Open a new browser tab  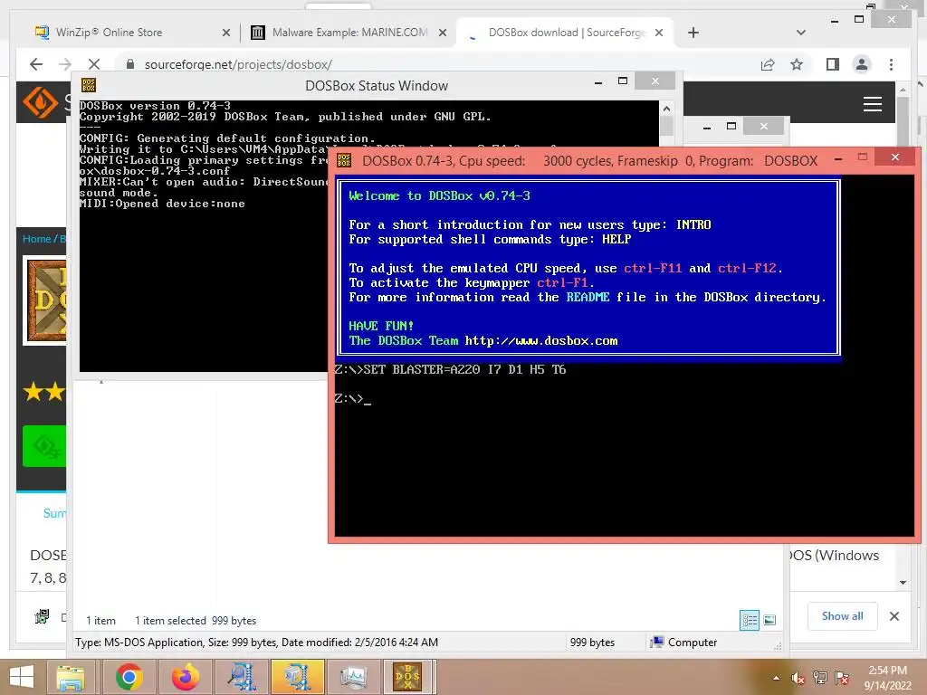point(693,33)
